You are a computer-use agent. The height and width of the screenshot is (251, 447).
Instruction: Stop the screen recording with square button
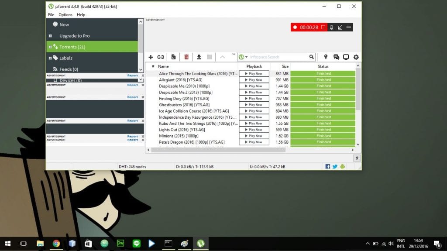click(x=323, y=28)
